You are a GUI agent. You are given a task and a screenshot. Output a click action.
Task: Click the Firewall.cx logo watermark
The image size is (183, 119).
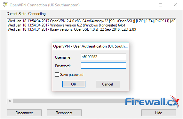pyautogui.click(x=152, y=101)
